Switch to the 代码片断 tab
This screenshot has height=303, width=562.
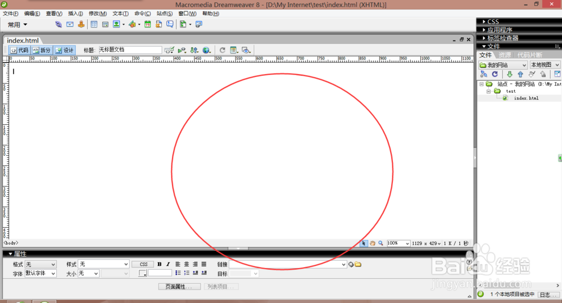click(x=529, y=55)
